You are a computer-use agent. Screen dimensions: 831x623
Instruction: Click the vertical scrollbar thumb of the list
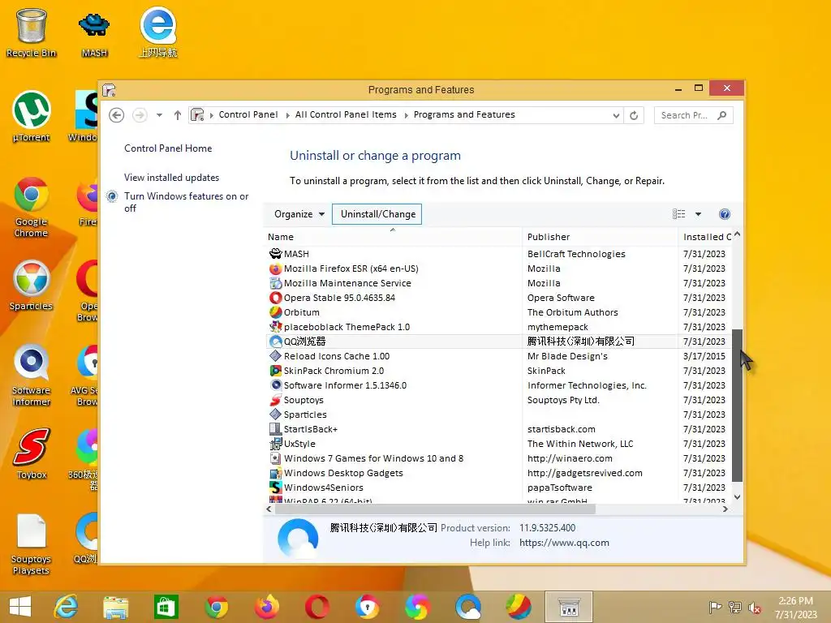[737, 406]
